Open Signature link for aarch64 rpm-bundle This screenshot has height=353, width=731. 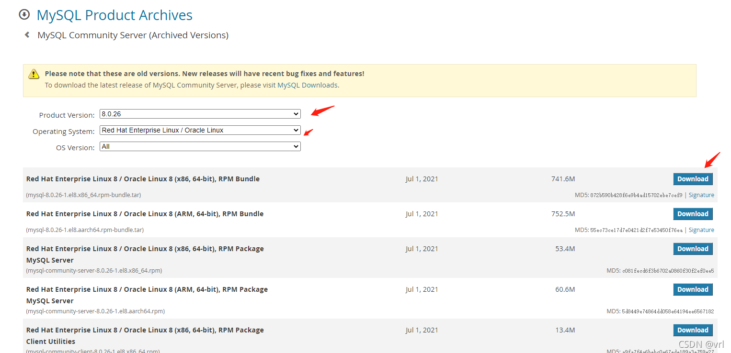pos(701,230)
